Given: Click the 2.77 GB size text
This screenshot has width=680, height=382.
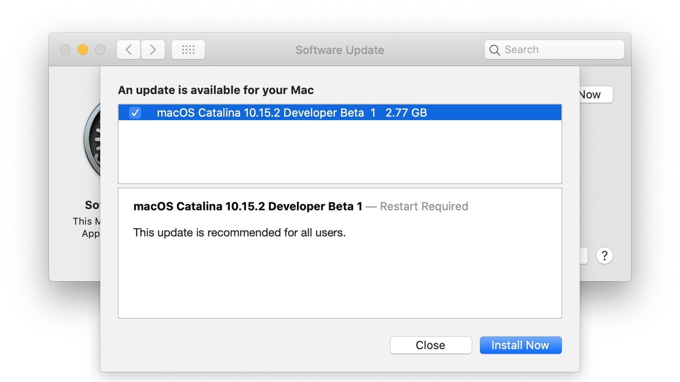Looking at the screenshot, I should (x=406, y=112).
